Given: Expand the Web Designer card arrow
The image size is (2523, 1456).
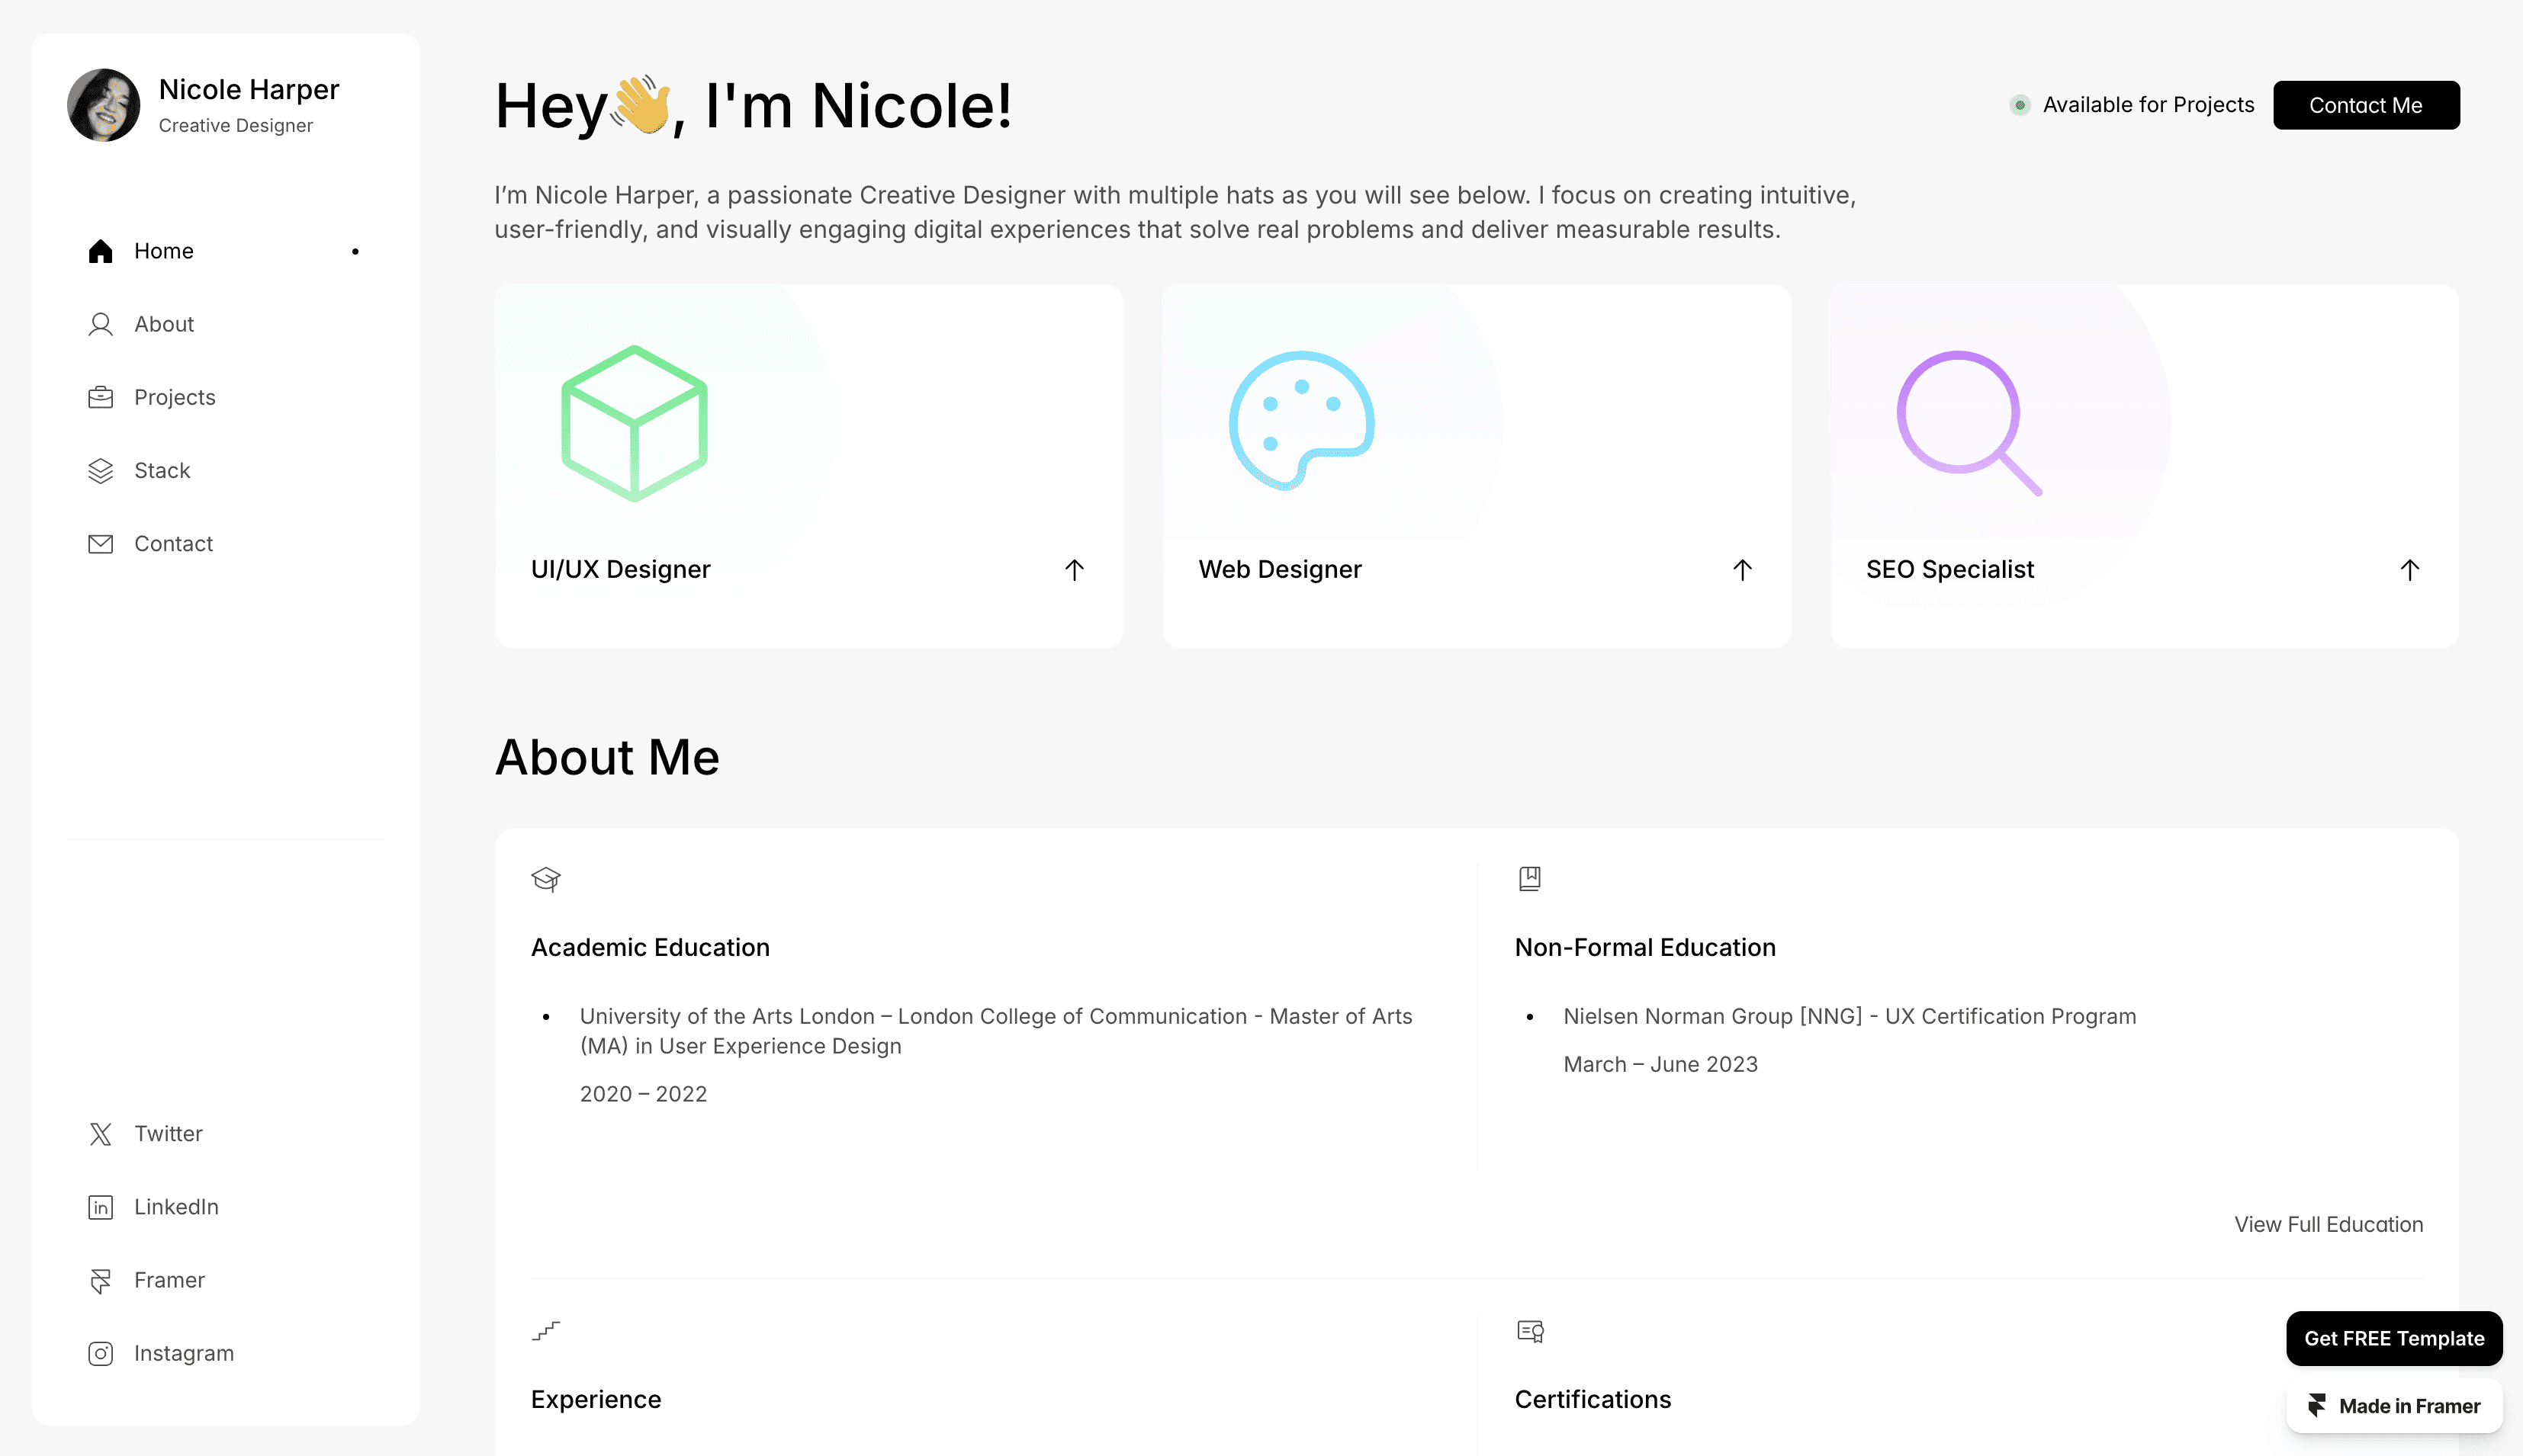Looking at the screenshot, I should click(1742, 569).
